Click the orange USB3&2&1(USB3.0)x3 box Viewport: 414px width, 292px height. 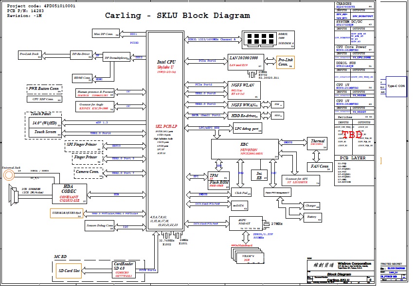tap(67, 213)
